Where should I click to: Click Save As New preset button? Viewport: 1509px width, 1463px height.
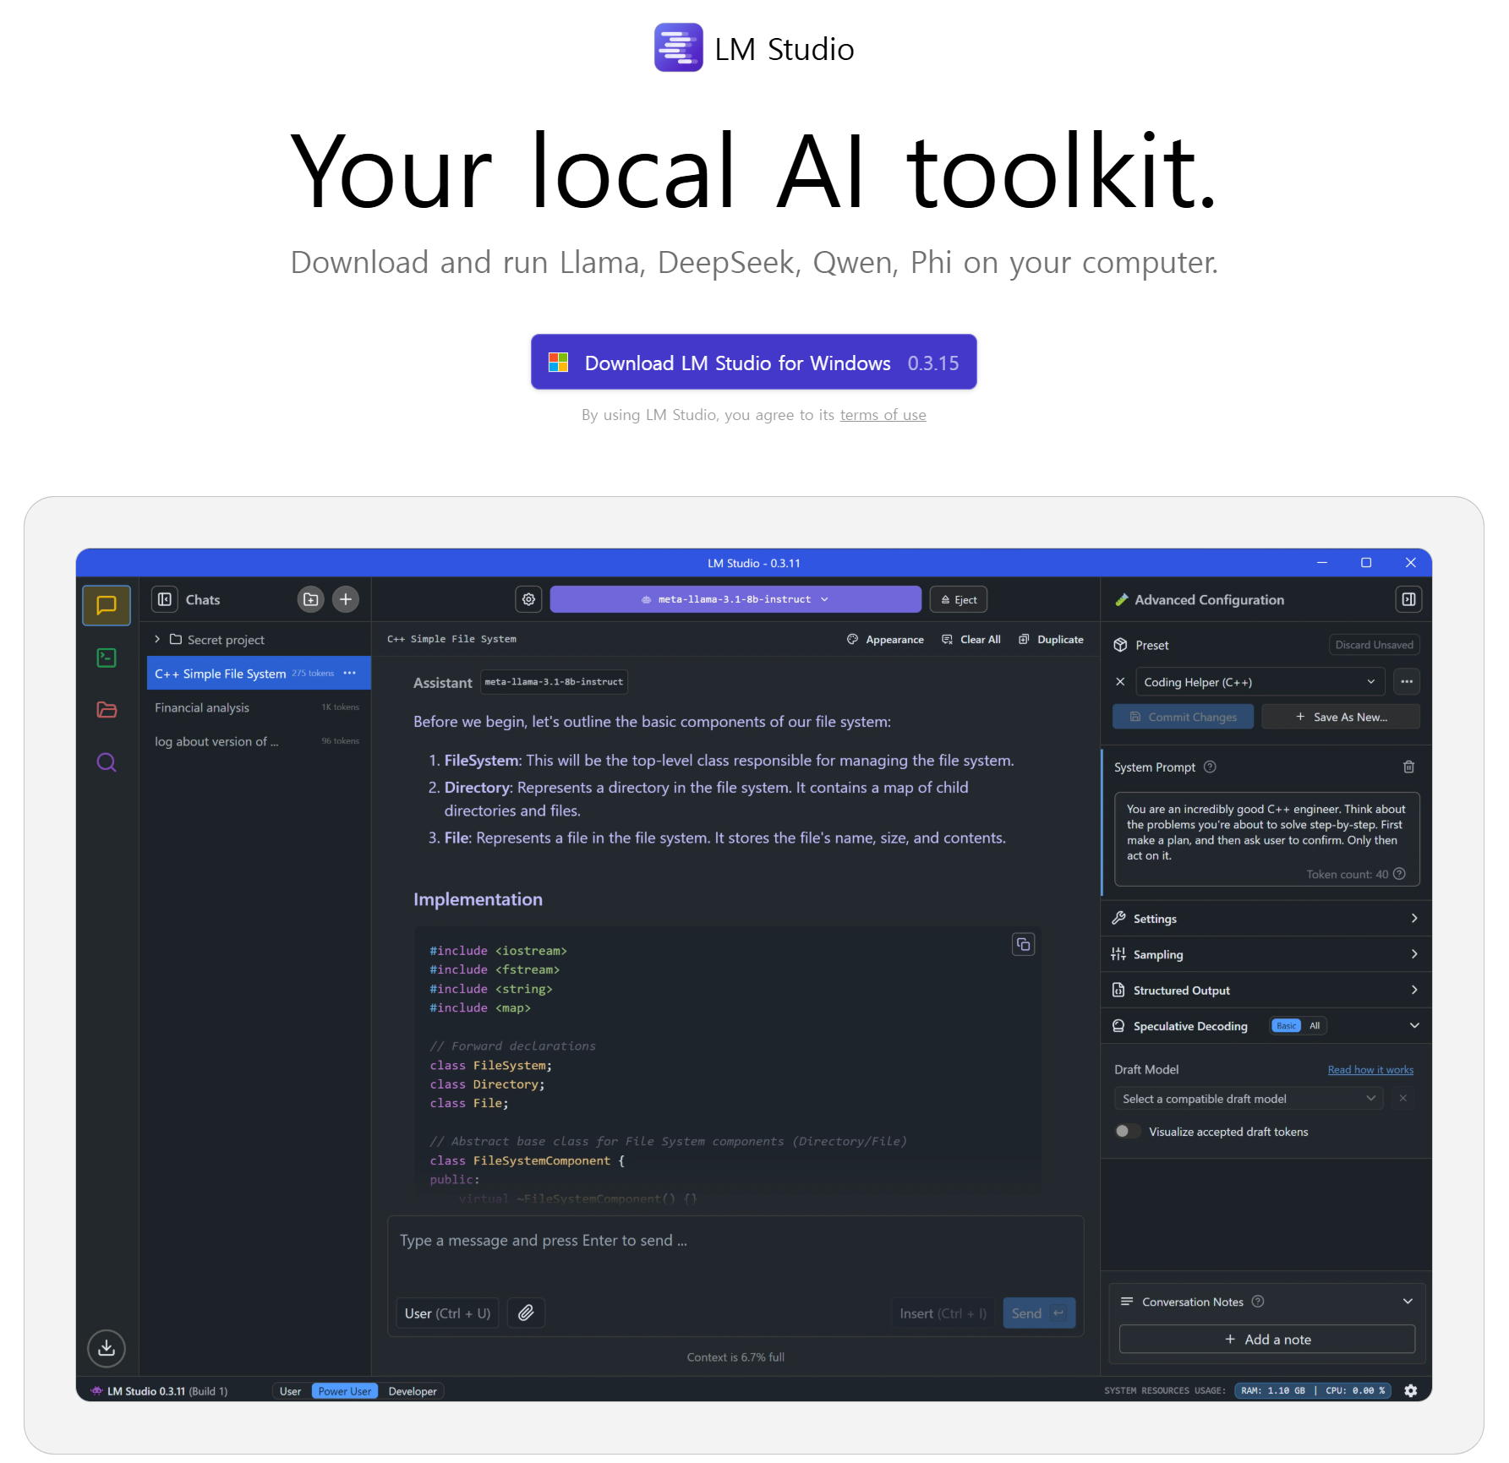(x=1341, y=717)
